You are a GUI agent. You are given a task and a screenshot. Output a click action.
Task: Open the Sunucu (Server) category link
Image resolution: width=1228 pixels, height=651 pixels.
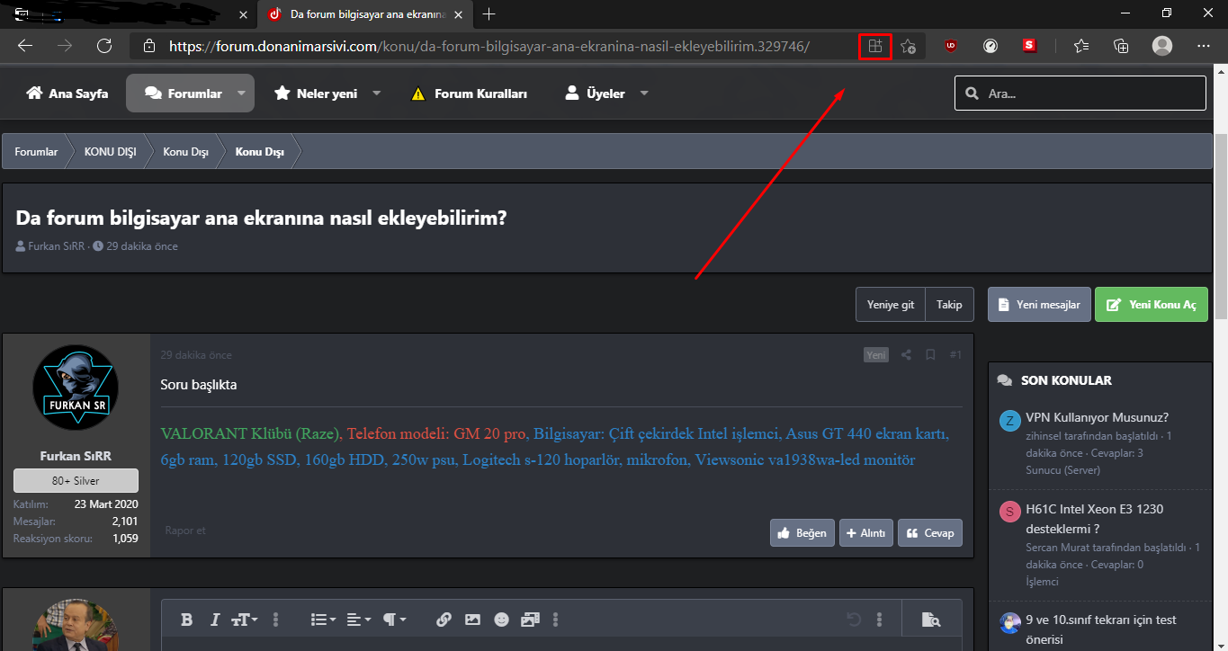pyautogui.click(x=1064, y=469)
